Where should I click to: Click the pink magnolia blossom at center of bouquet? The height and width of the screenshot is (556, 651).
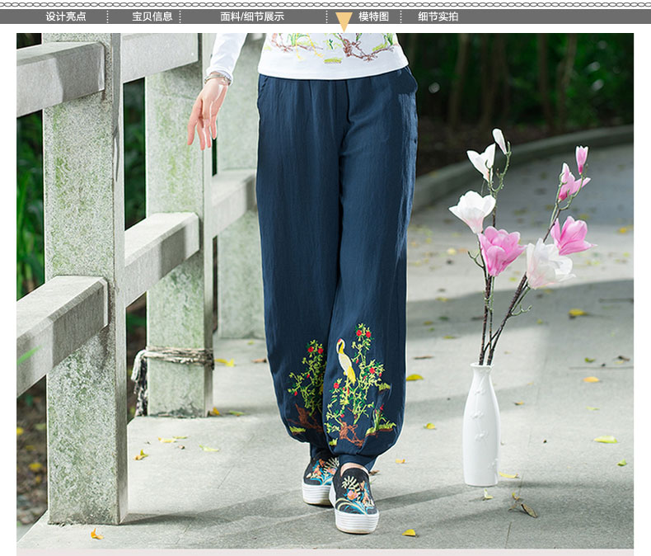point(501,247)
